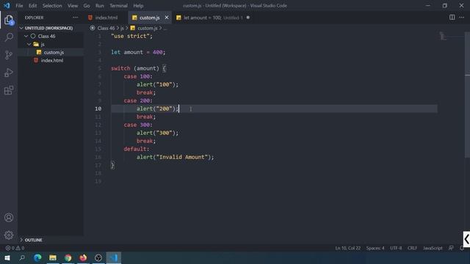Open editor more actions ellipsis
This screenshot has height=264, width=470.
click(462, 18)
